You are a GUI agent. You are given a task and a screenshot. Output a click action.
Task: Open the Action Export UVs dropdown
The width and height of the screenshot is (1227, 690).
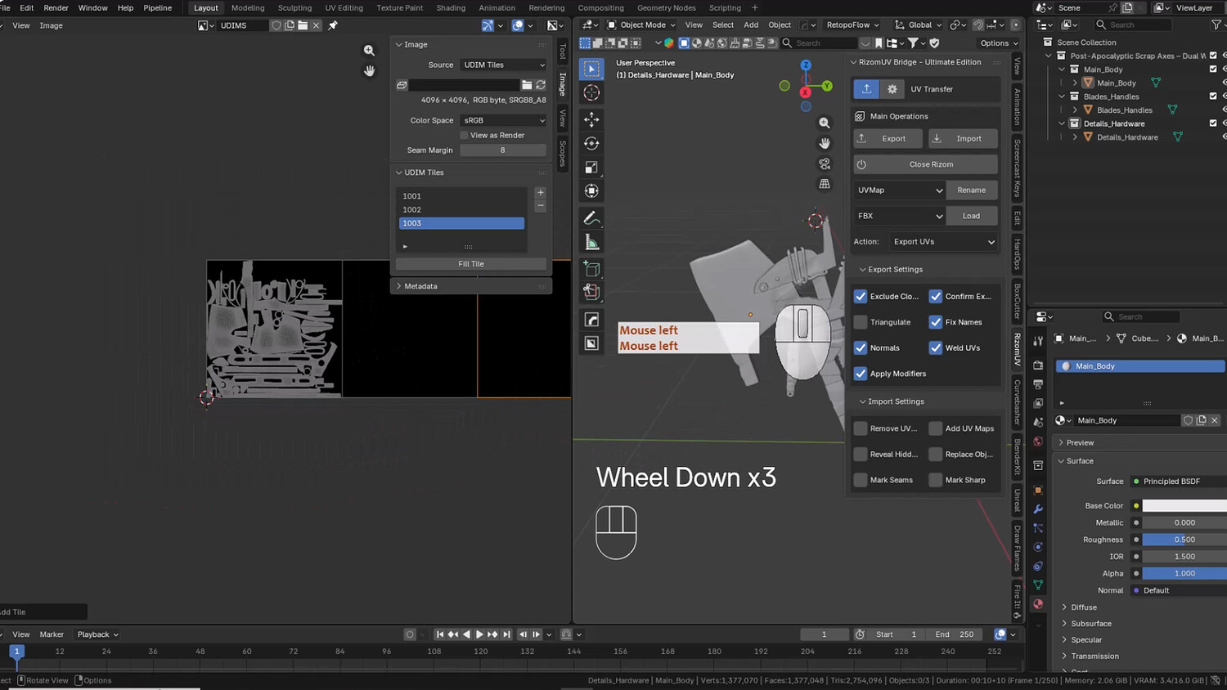(x=943, y=242)
